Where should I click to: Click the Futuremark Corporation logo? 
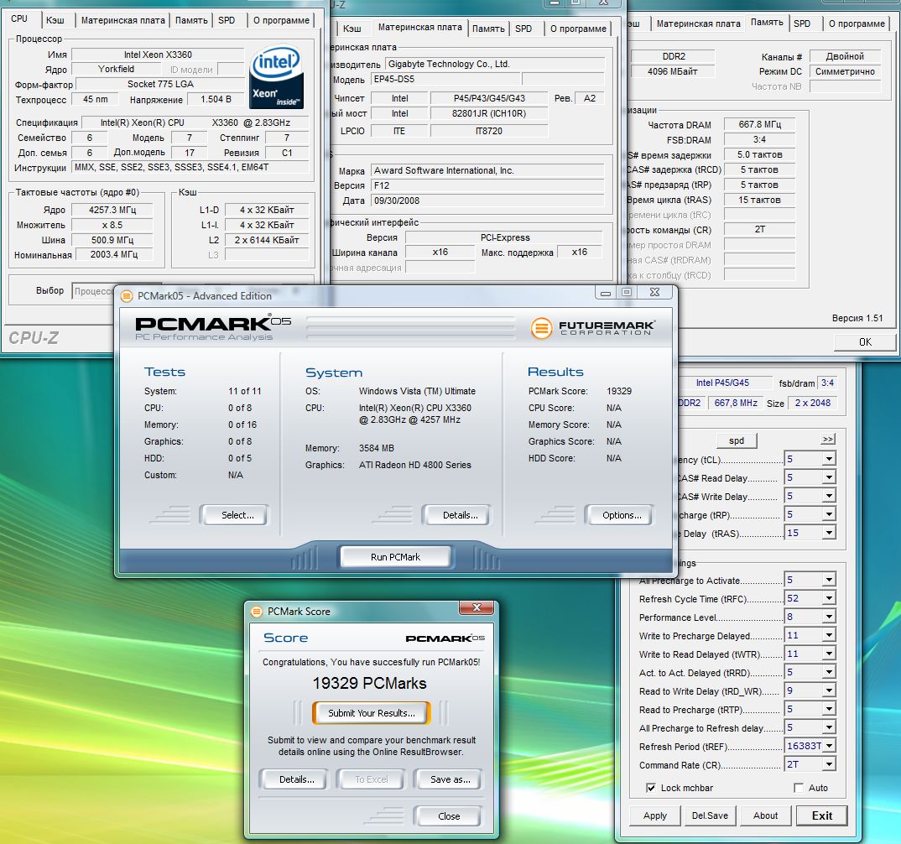click(592, 328)
